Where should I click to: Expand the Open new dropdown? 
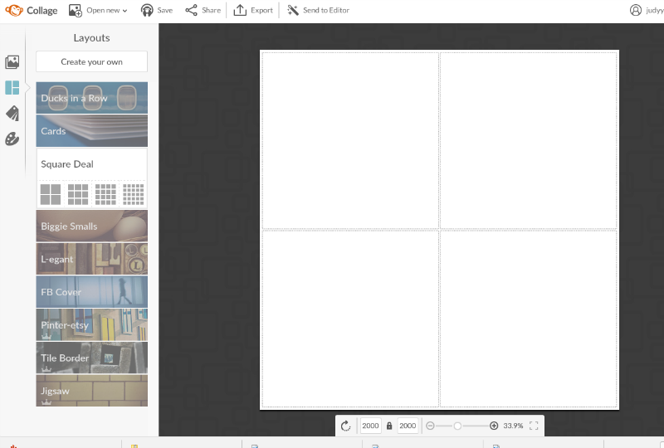pyautogui.click(x=98, y=10)
